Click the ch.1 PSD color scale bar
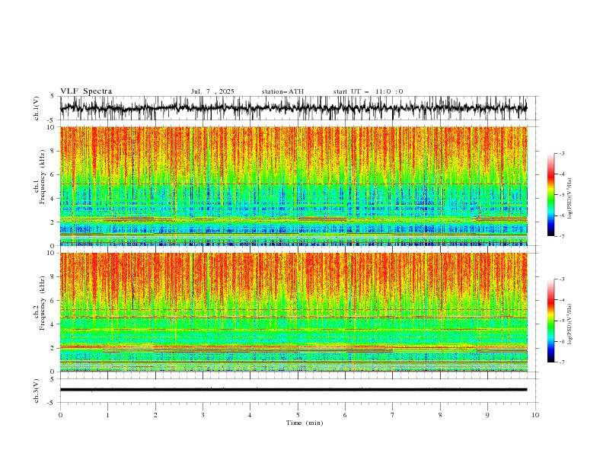 [x=550, y=195]
